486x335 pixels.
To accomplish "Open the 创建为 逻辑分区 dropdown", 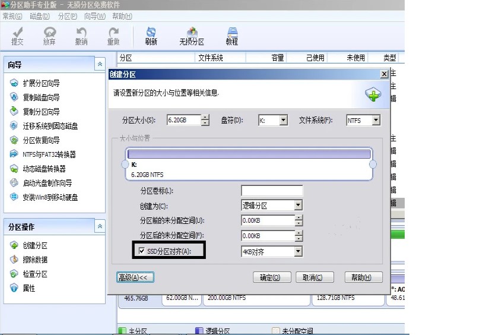I will [x=298, y=205].
